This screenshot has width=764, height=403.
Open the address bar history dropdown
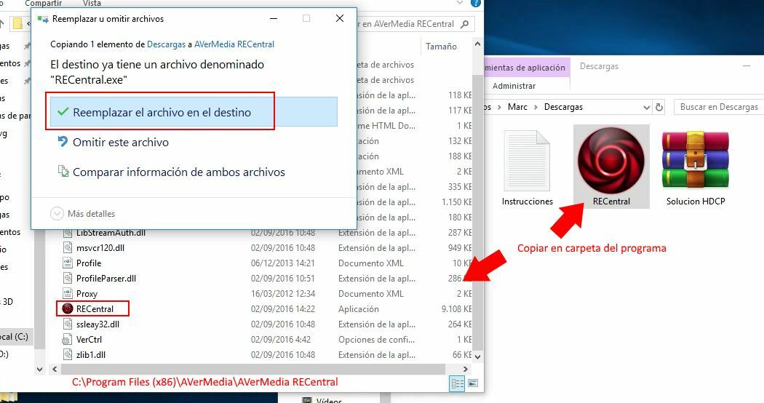point(646,107)
